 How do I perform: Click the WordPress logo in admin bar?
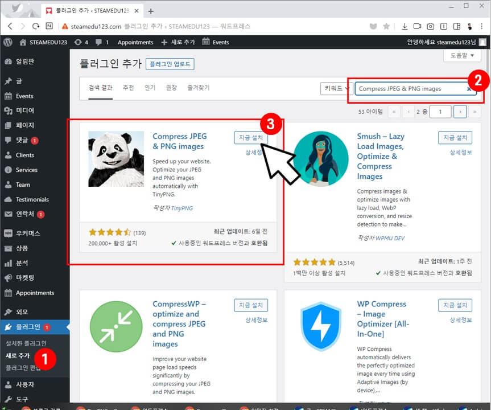pos(8,42)
